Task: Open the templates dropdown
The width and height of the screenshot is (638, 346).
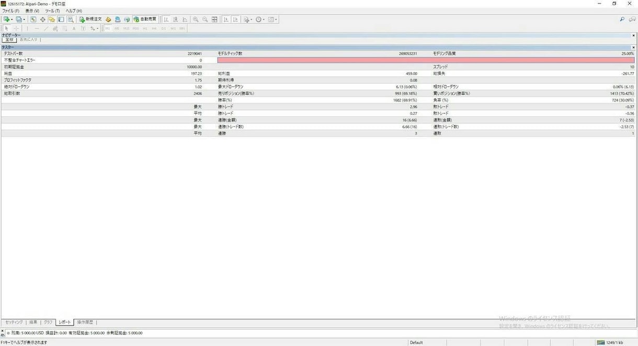Action: [272, 19]
